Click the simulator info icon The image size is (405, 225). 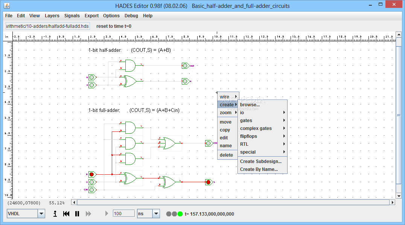tap(55, 214)
